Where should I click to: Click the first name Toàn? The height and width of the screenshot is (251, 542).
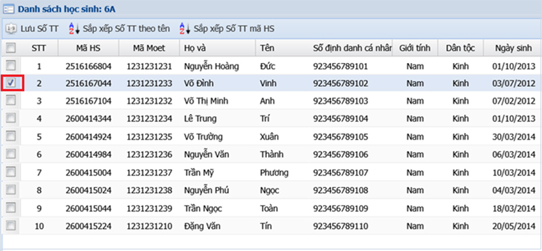[x=268, y=208]
